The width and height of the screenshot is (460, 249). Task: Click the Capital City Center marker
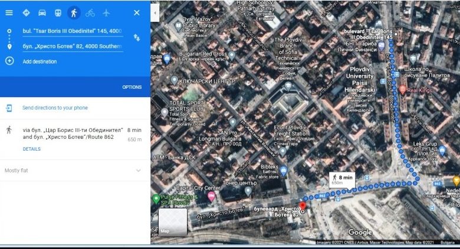211,196
